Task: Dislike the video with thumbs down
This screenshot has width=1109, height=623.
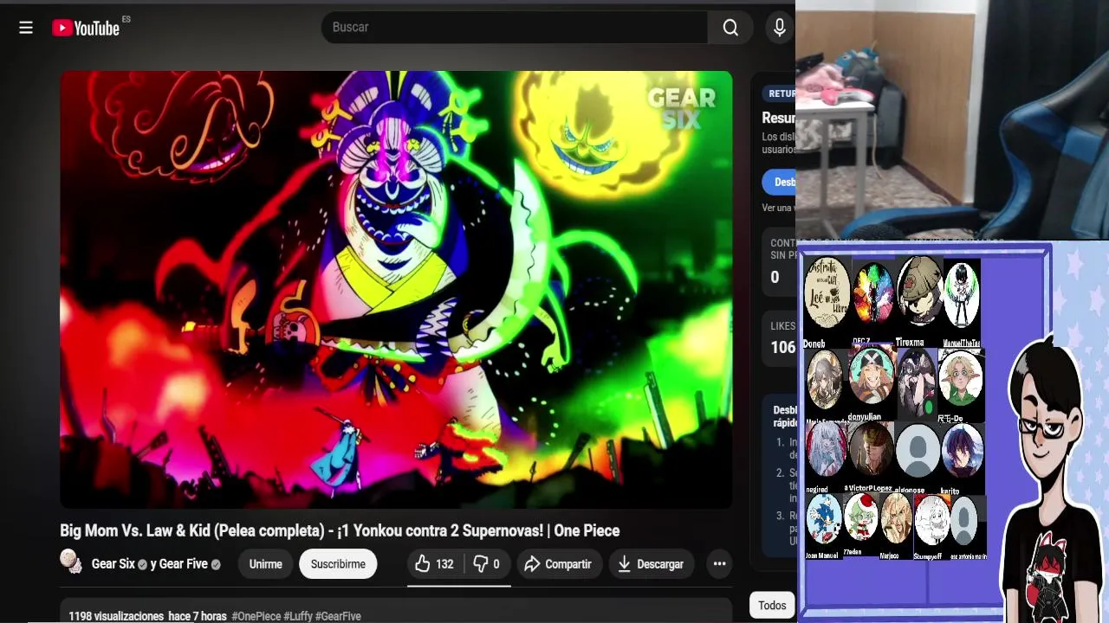Action: pos(487,564)
